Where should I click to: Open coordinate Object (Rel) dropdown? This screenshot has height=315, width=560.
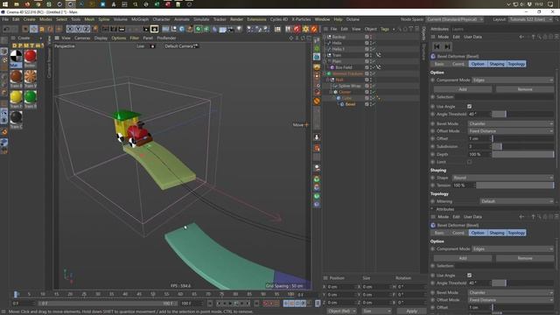pyautogui.click(x=341, y=311)
